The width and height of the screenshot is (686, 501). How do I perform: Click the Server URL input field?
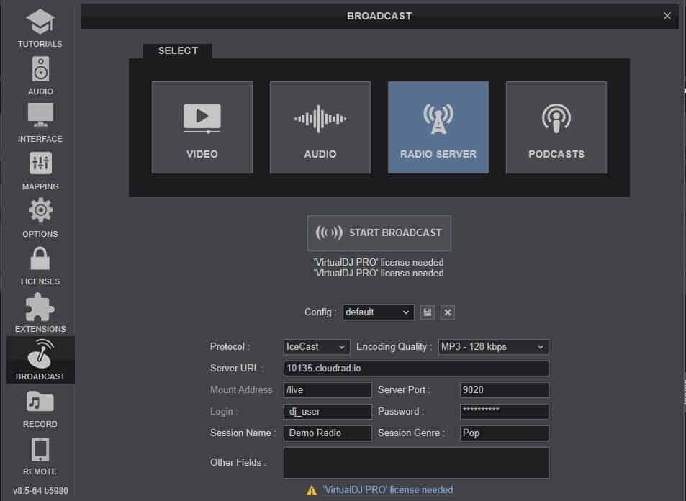416,369
